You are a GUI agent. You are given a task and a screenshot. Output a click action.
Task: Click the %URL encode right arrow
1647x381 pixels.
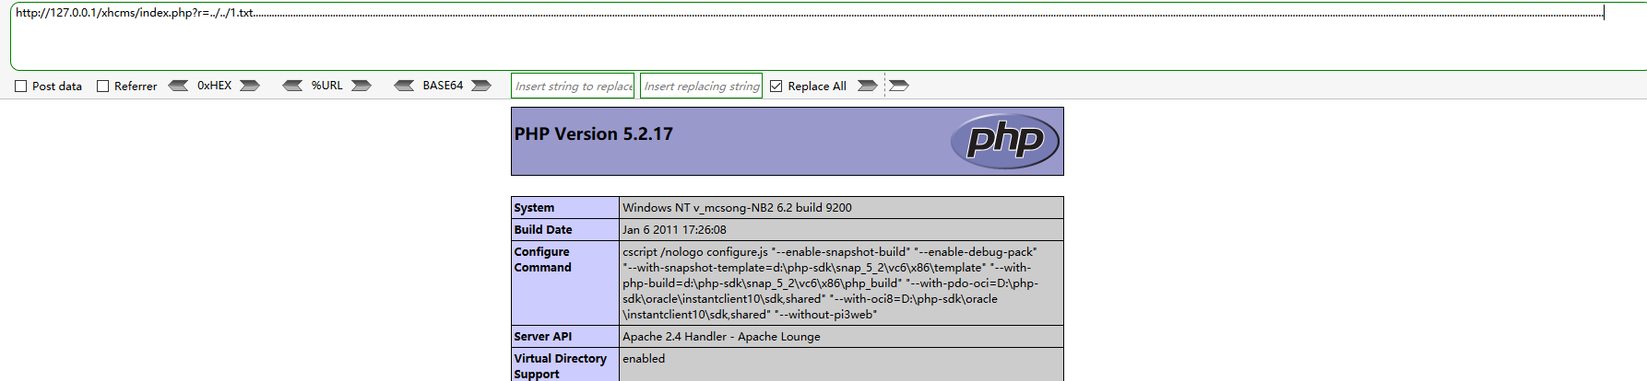click(361, 86)
